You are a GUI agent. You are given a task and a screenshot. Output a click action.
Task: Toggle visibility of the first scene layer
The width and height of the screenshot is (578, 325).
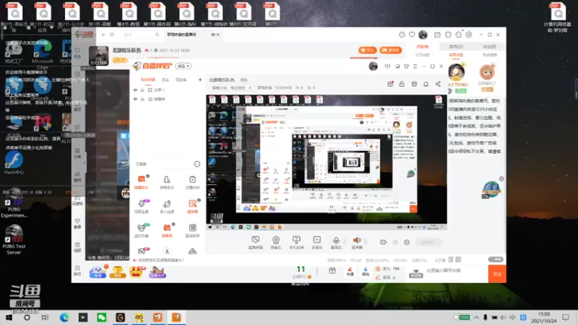pyautogui.click(x=135, y=90)
